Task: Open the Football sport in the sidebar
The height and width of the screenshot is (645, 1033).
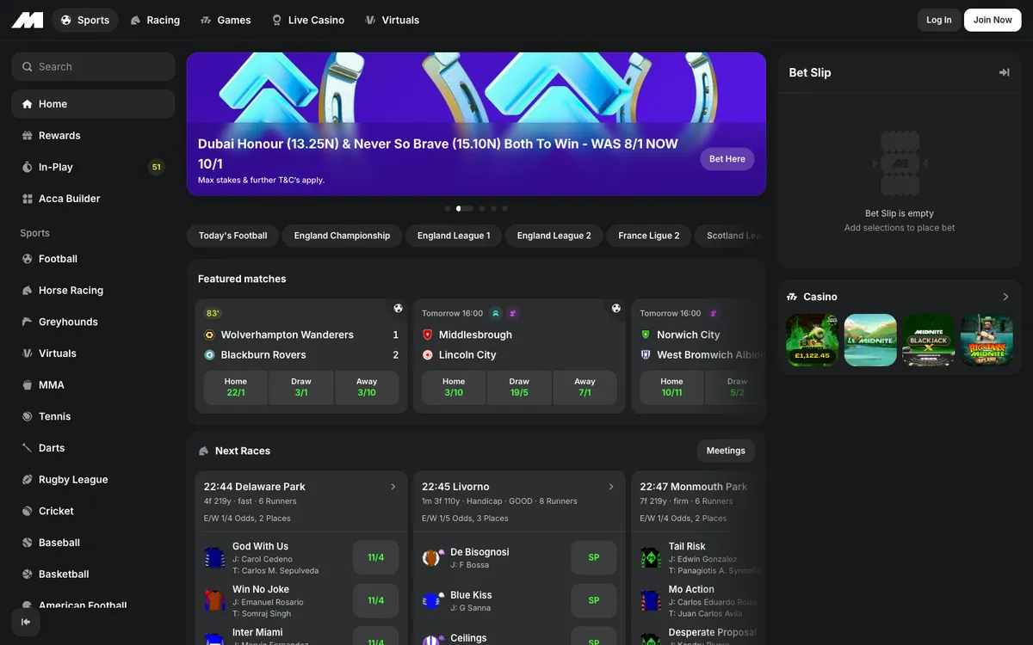Action: pos(93,259)
